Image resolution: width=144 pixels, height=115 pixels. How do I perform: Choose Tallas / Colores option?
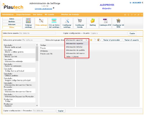(72, 56)
